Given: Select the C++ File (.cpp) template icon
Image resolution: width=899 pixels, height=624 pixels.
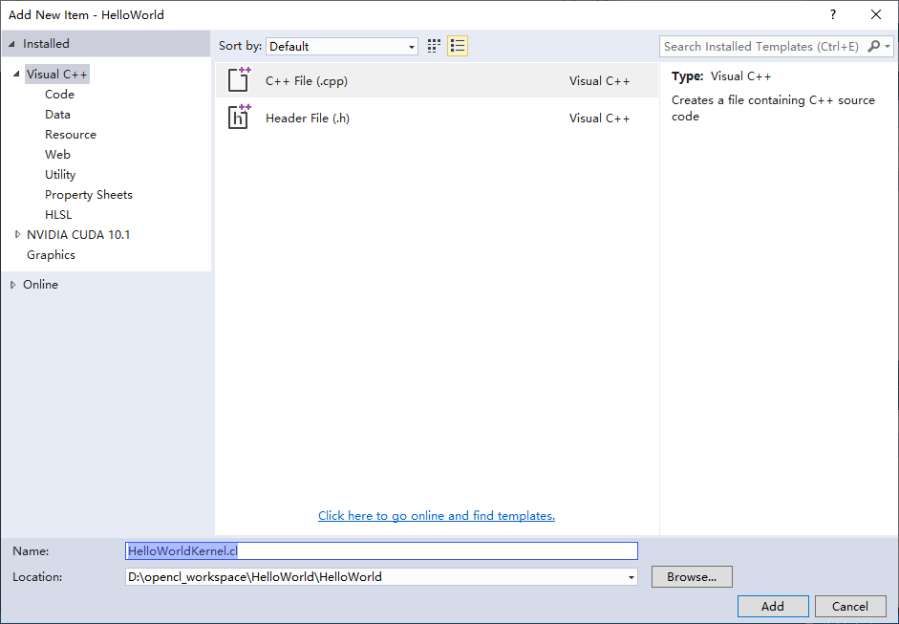Looking at the screenshot, I should coord(239,80).
